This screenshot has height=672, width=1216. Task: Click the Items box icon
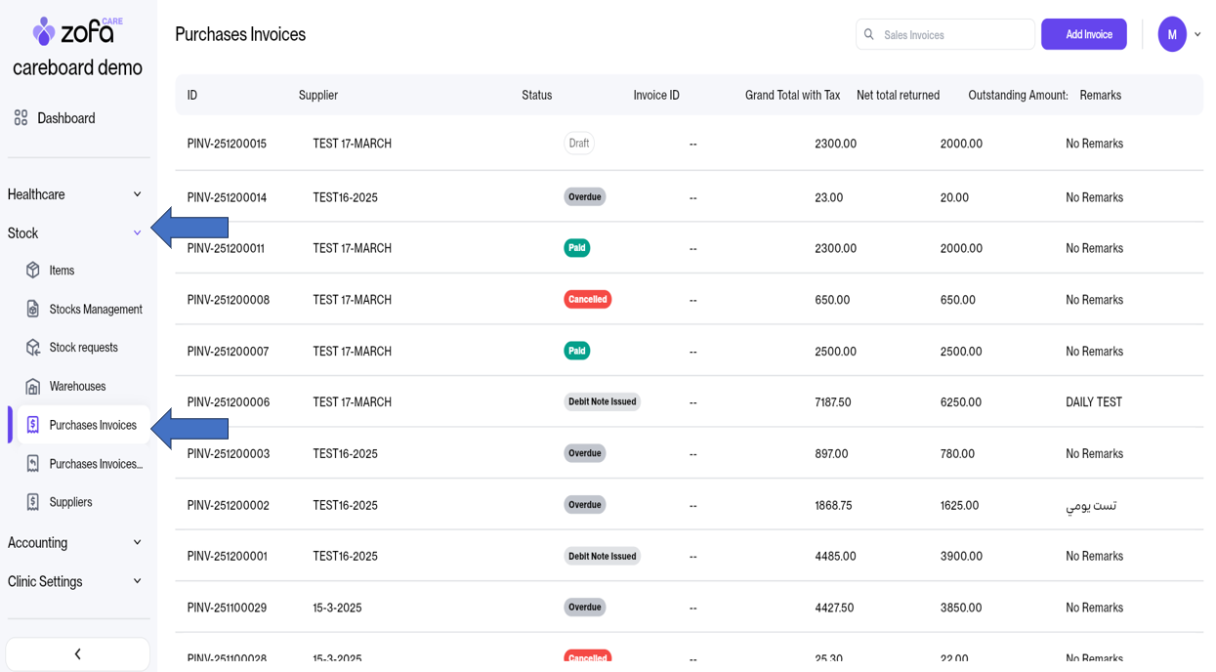(x=33, y=271)
